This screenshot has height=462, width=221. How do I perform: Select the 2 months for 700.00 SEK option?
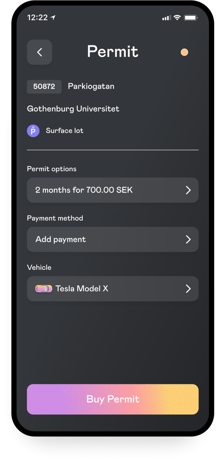[x=84, y=190]
